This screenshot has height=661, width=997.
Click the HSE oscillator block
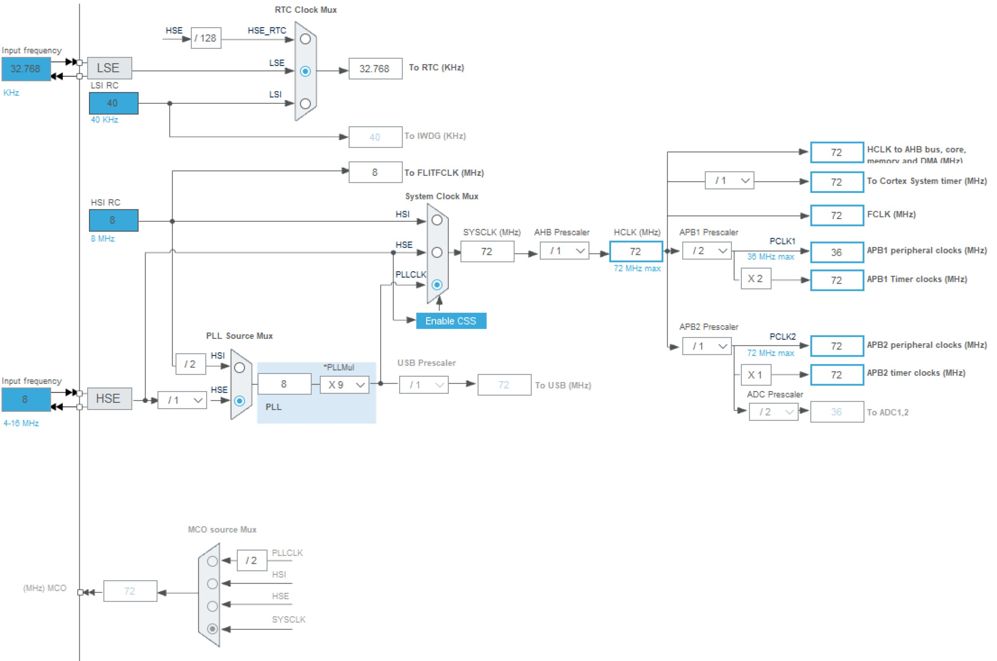[x=109, y=399]
